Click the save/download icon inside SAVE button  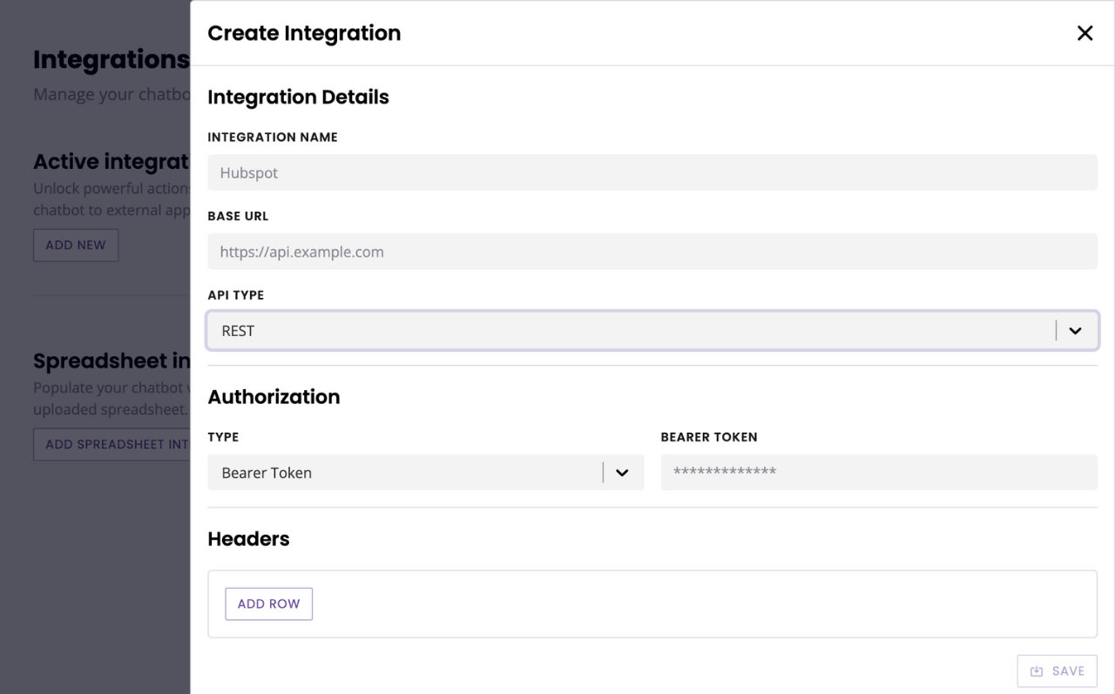pyautogui.click(x=1036, y=670)
